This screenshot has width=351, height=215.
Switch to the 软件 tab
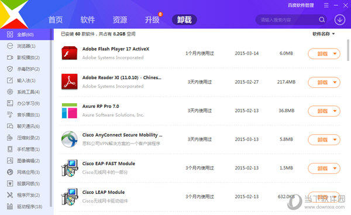pyautogui.click(x=88, y=20)
